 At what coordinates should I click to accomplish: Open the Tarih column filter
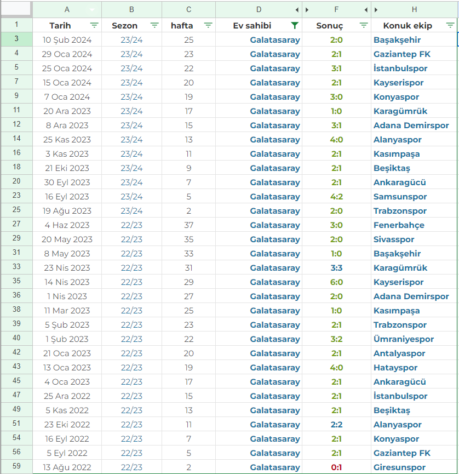94,25
